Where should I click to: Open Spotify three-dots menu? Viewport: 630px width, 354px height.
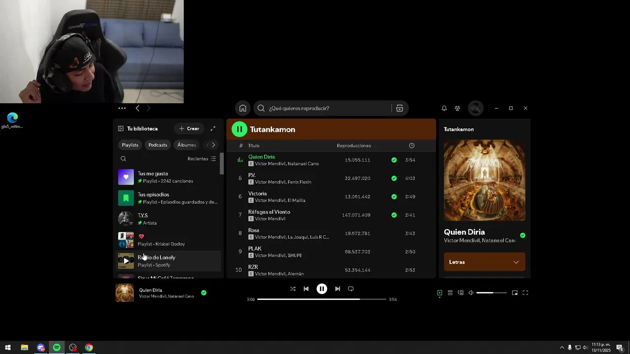point(122,108)
